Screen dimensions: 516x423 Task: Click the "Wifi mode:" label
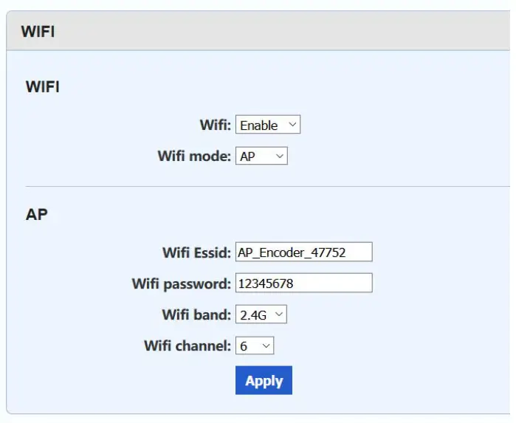tap(194, 157)
